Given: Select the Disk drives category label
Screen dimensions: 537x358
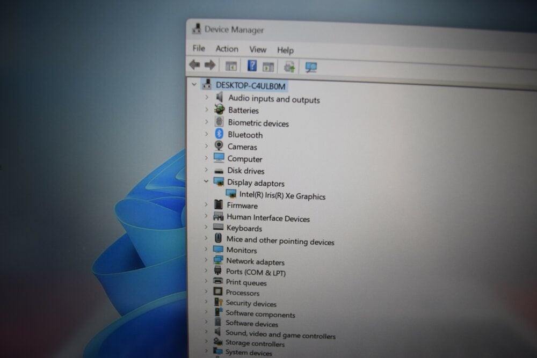Looking at the screenshot, I should click(245, 171).
